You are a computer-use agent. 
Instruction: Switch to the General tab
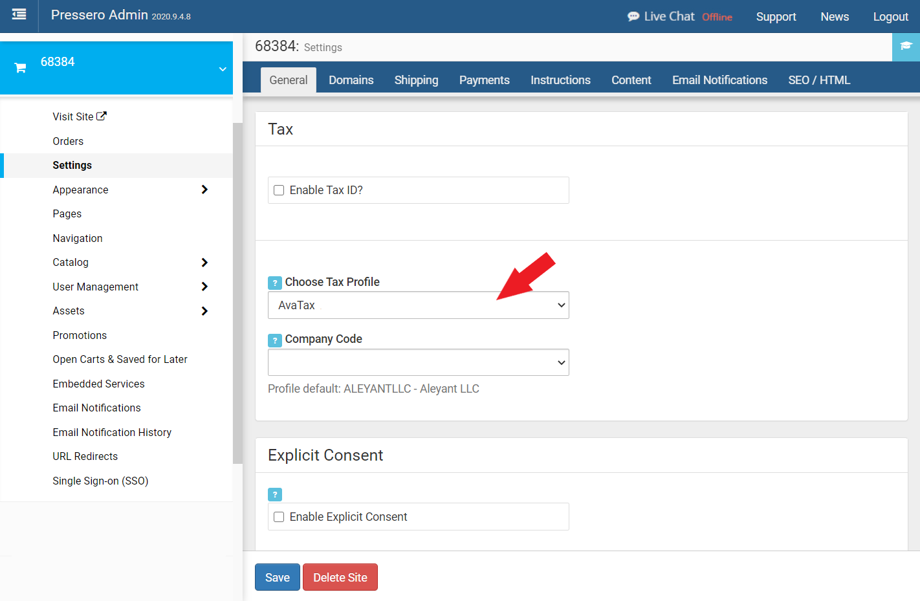point(289,80)
